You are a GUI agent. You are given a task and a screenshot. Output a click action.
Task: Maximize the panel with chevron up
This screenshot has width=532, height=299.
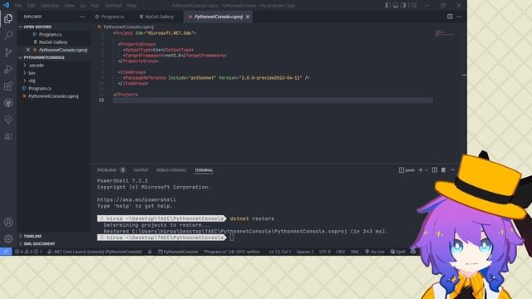(452, 169)
